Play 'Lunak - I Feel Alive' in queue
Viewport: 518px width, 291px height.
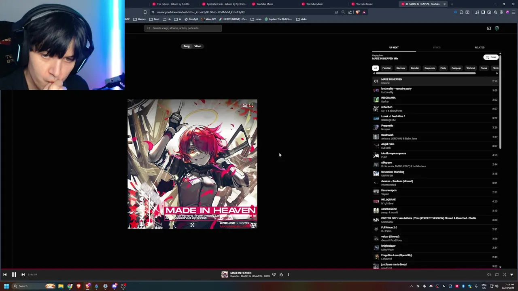point(435,118)
